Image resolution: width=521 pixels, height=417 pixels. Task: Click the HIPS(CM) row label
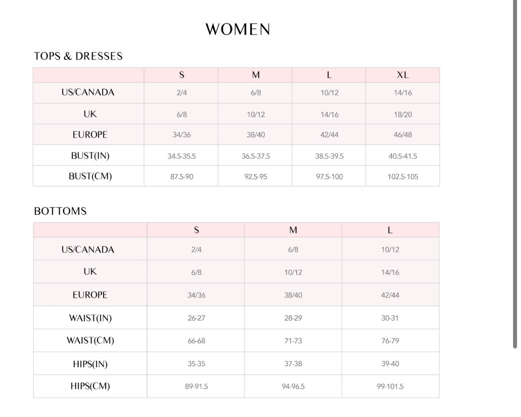coord(90,386)
